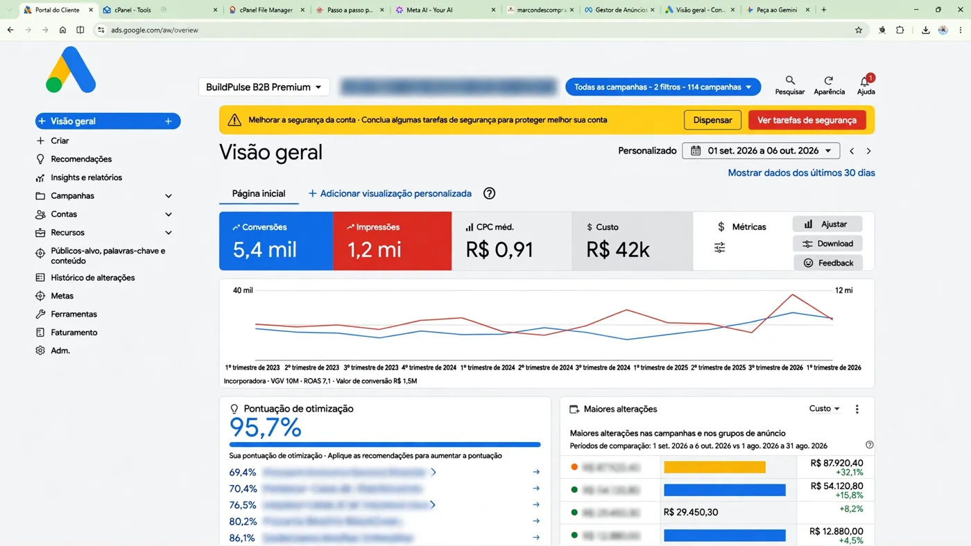Switch to Peça ao Gemini tab
The height and width of the screenshot is (546, 971).
pyautogui.click(x=777, y=10)
